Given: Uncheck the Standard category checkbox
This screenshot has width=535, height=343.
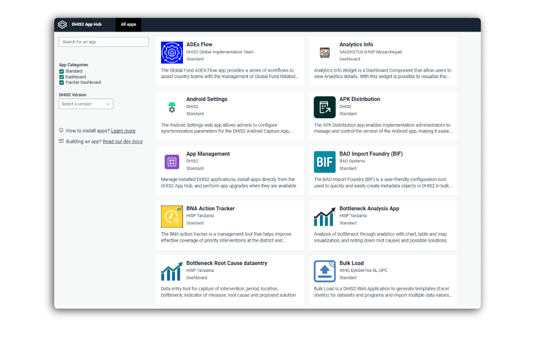Looking at the screenshot, I should click(x=62, y=71).
